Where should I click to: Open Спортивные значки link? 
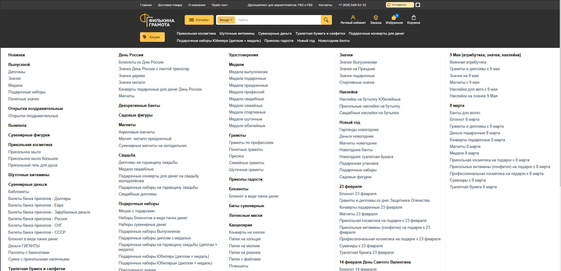[x=357, y=83]
